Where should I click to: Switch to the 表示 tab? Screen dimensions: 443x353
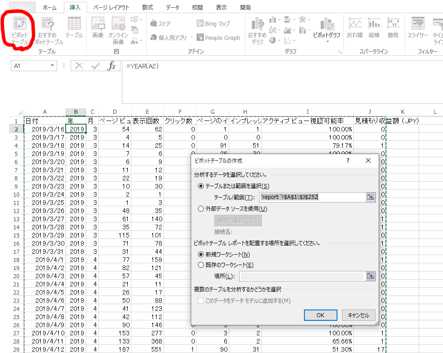221,8
